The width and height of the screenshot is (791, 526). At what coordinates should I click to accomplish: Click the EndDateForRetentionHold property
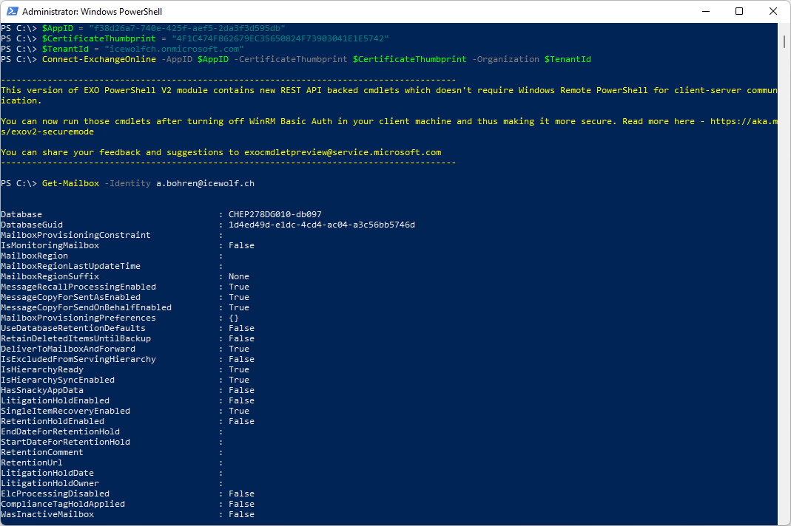[x=61, y=431]
